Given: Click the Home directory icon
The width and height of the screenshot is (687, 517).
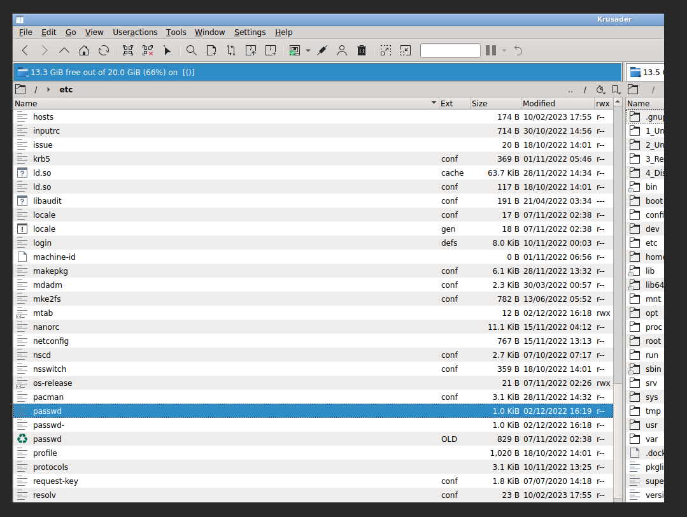Looking at the screenshot, I should 84,50.
